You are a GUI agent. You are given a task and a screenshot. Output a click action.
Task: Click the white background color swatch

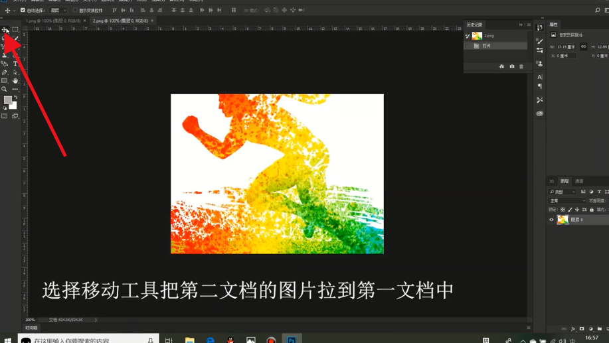(14, 106)
